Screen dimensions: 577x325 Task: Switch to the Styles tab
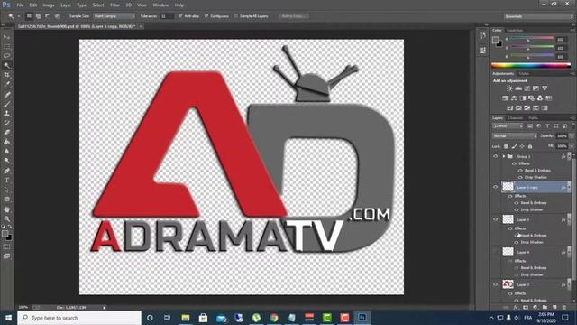pyautogui.click(x=524, y=74)
